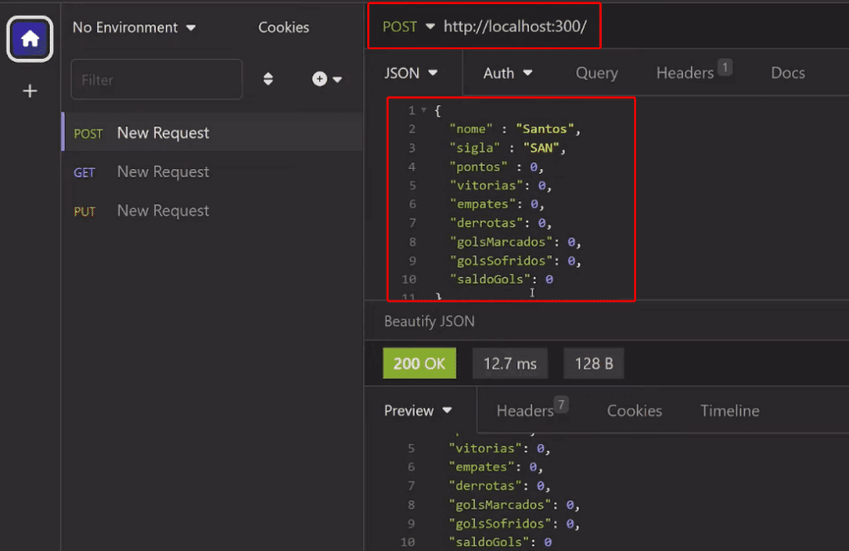The width and height of the screenshot is (849, 551).
Task: Open the response Headers tab
Action: 532,409
